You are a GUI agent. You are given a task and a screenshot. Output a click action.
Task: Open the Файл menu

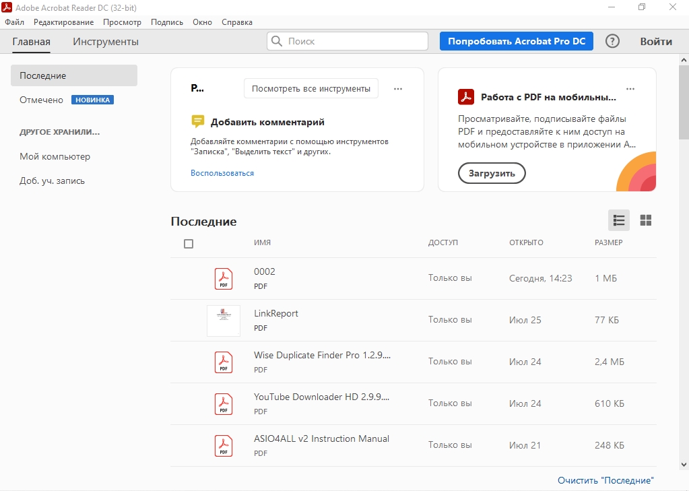[x=15, y=22]
